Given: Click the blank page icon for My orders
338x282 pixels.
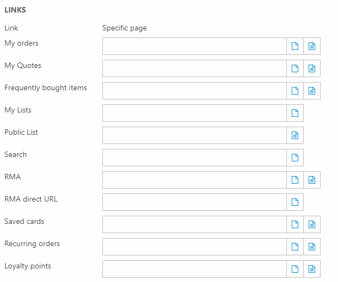Looking at the screenshot, I should click(x=295, y=46).
